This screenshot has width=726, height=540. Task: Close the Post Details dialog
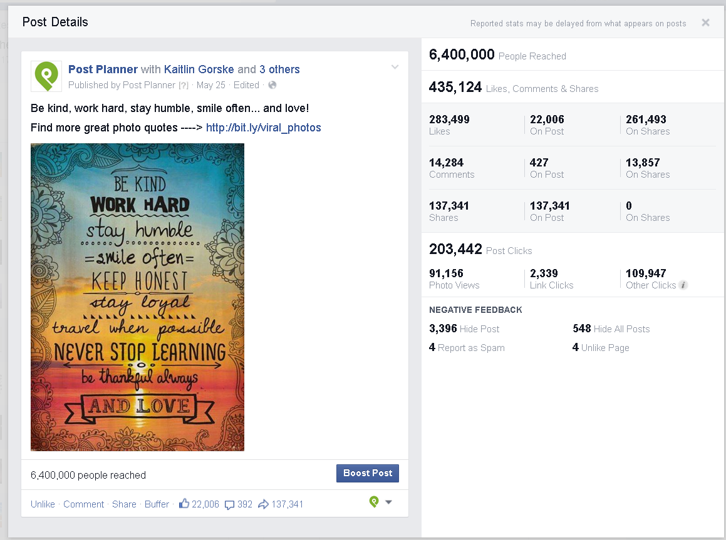(x=705, y=22)
